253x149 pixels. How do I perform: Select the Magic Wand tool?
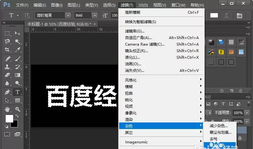[18, 42]
